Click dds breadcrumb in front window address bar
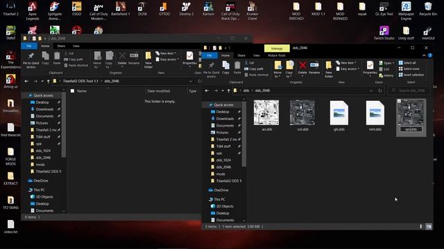Screen dimensions: 444x249 (246, 91)
